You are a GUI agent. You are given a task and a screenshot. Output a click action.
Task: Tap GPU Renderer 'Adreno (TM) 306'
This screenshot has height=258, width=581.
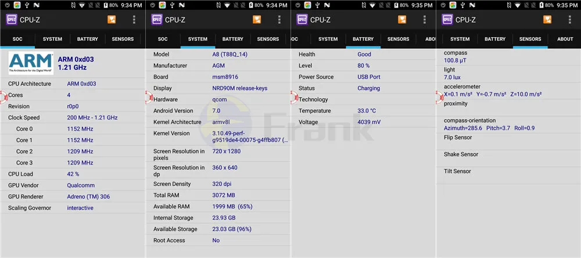pyautogui.click(x=88, y=196)
